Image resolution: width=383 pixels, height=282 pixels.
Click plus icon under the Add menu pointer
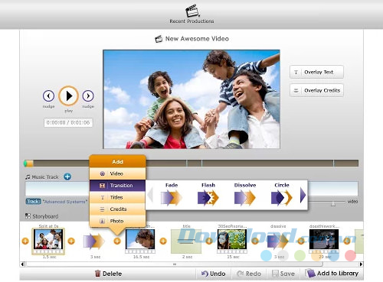tap(117, 241)
